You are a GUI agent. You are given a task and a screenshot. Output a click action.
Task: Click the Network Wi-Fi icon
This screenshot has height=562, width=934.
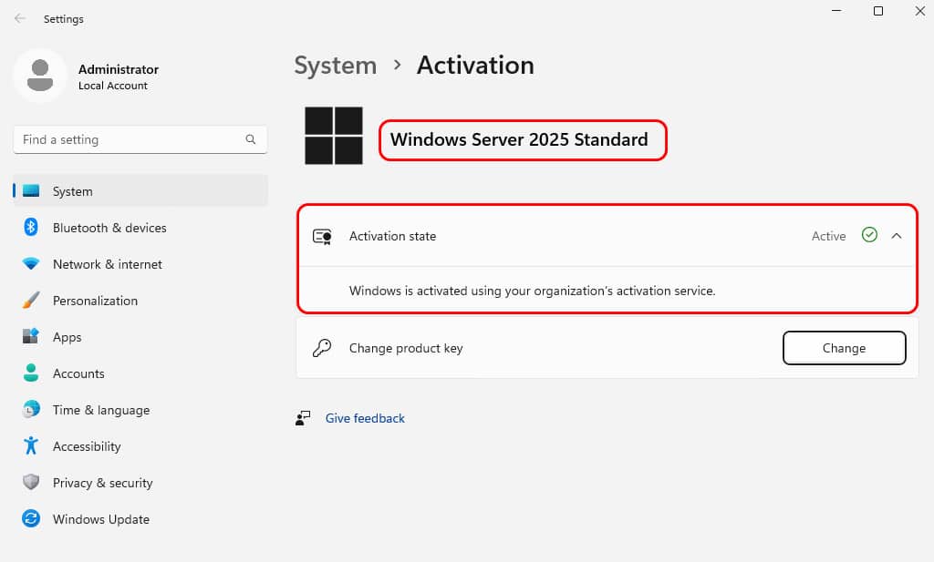31,263
